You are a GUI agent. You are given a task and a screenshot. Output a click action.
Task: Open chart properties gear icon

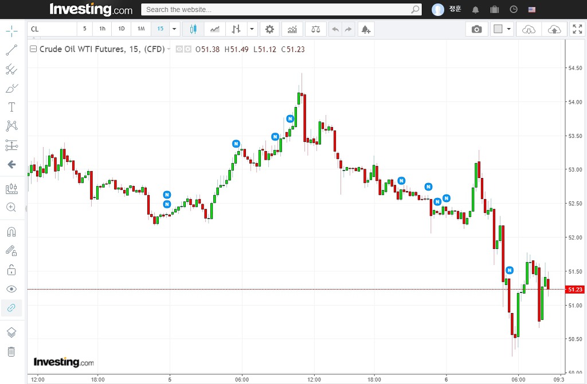click(x=269, y=29)
